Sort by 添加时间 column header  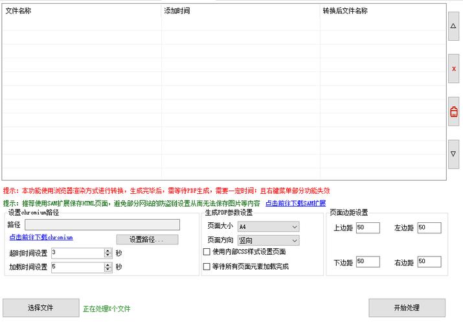point(241,11)
